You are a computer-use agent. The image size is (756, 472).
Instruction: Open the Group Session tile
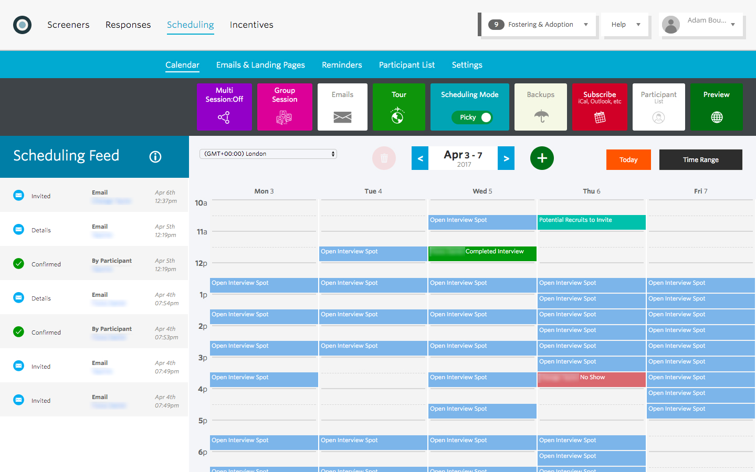pyautogui.click(x=285, y=107)
